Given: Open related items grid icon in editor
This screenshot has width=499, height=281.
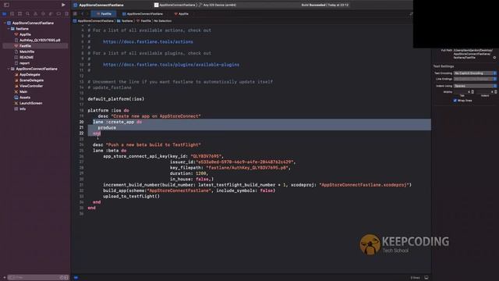Looking at the screenshot, I should pos(75,14).
